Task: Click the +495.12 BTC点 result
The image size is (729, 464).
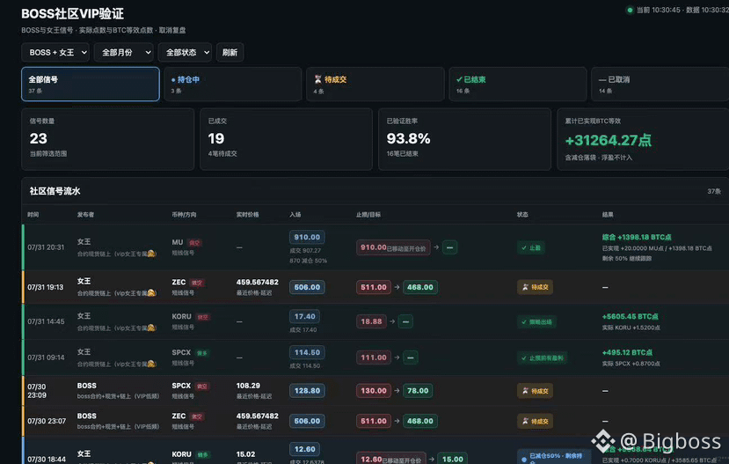Action: pyautogui.click(x=627, y=352)
